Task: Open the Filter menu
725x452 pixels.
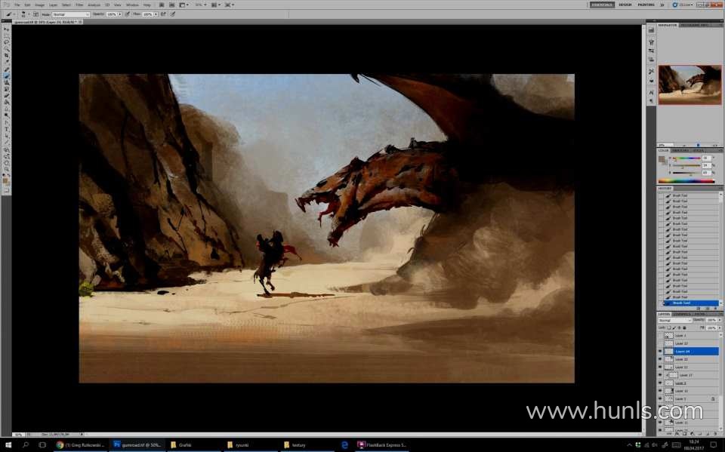Action: (x=79, y=5)
